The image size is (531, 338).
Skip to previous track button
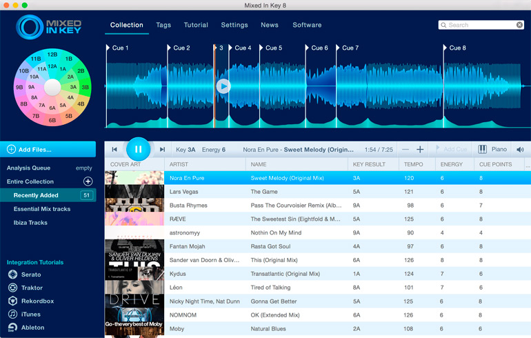point(114,150)
